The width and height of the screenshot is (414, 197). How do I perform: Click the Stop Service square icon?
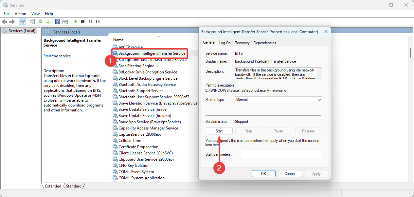tap(83, 22)
